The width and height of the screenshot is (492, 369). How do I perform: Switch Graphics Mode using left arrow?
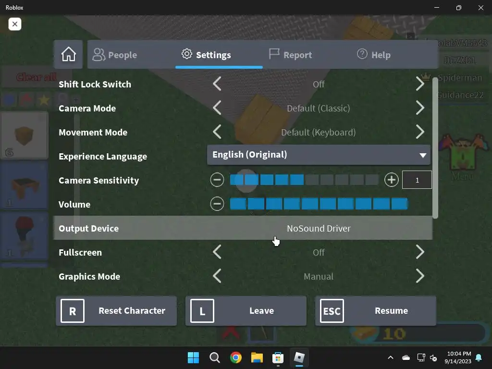click(x=217, y=276)
